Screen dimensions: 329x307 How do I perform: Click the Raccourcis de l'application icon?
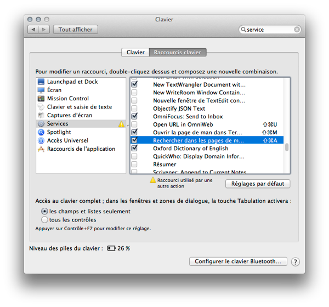pos(41,149)
